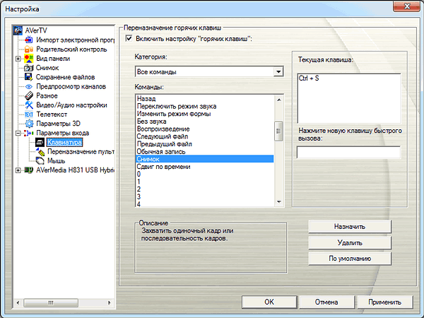Click the tree scrollbar left arrow
Viewport: 424px width, 318px height.
18,302
